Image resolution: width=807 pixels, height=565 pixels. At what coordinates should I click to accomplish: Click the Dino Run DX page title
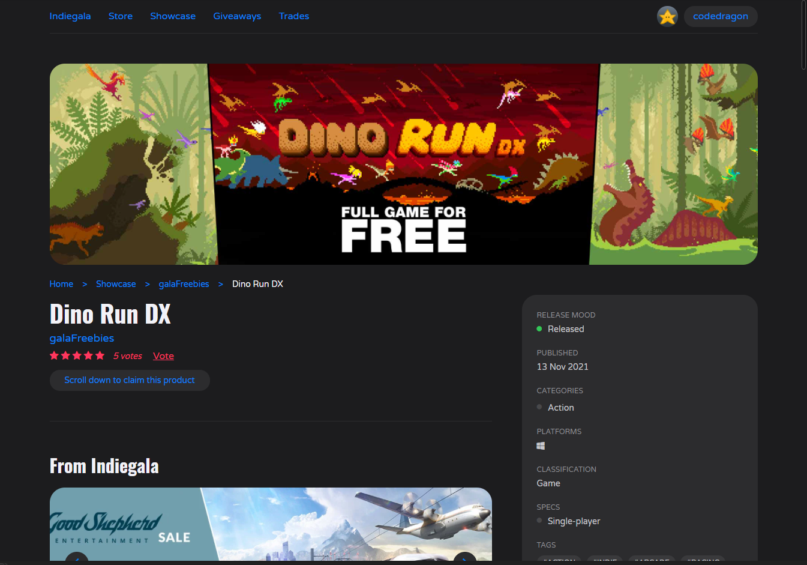[110, 314]
